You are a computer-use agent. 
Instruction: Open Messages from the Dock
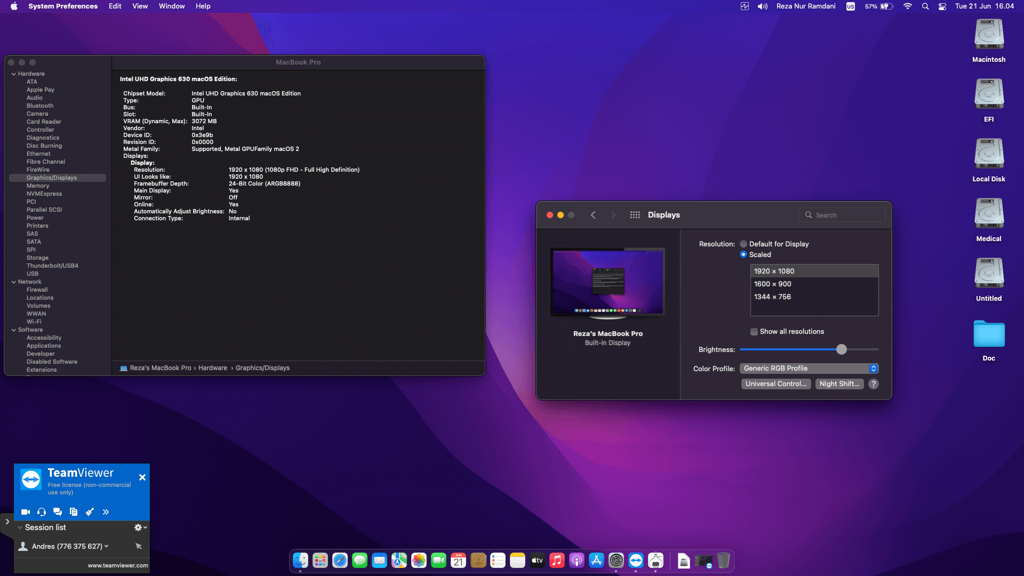pos(359,561)
